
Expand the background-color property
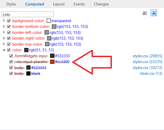4,21
